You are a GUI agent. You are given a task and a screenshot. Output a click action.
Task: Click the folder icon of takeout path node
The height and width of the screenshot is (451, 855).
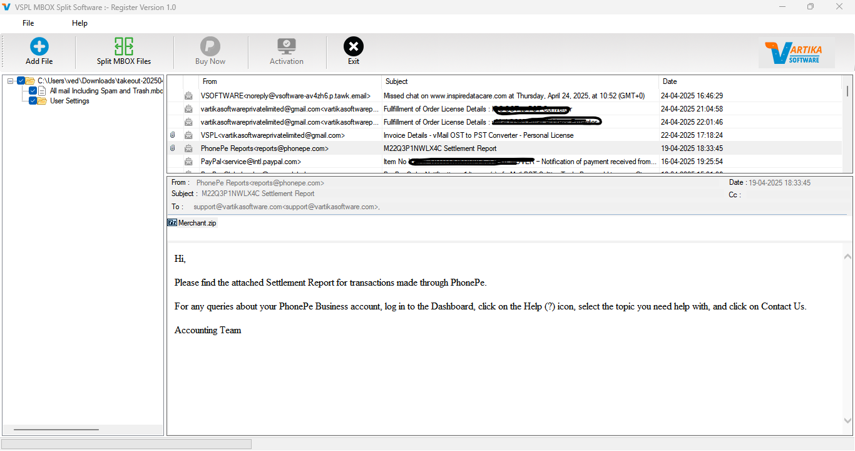30,81
